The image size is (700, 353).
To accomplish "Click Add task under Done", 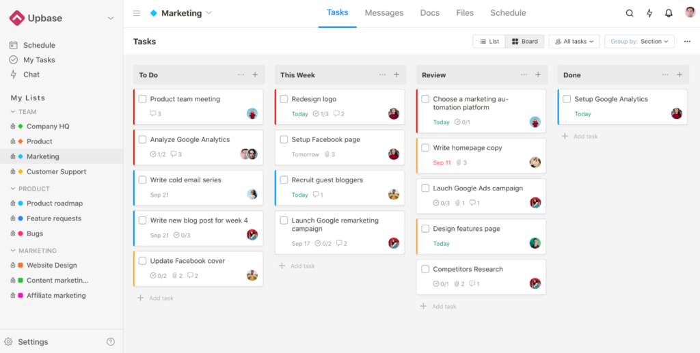I will click(x=580, y=137).
